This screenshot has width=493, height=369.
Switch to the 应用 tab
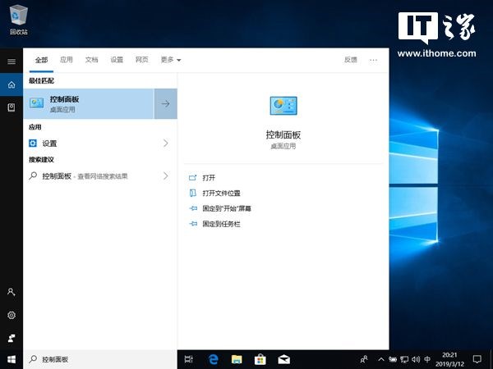coord(67,60)
